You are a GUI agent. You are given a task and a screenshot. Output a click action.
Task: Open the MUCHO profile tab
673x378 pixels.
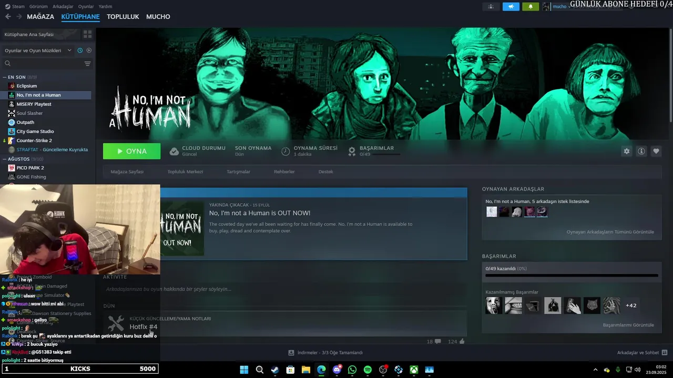pyautogui.click(x=158, y=17)
